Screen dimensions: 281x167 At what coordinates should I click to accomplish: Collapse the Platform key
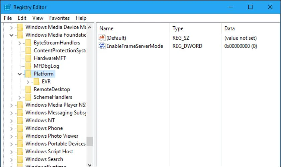click(x=20, y=74)
